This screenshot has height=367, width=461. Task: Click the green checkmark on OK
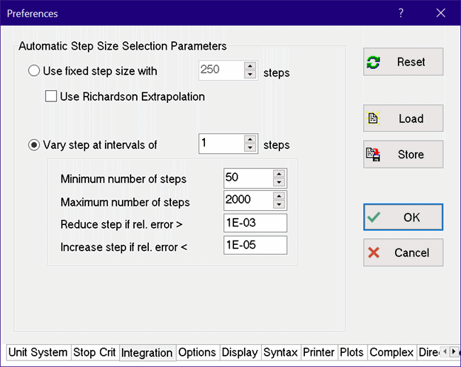(x=374, y=218)
